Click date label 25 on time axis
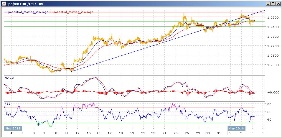 click(176, 133)
